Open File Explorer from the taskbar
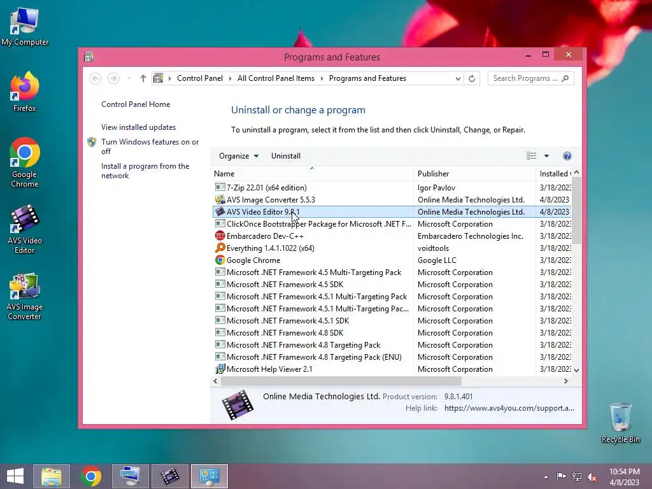This screenshot has width=652, height=489. coord(52,476)
